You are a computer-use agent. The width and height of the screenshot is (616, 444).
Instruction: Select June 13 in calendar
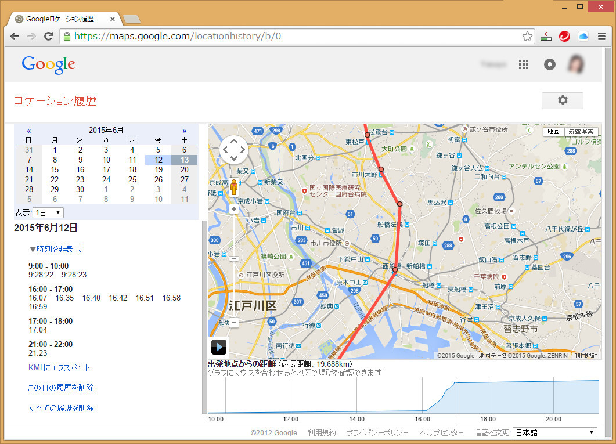point(184,160)
